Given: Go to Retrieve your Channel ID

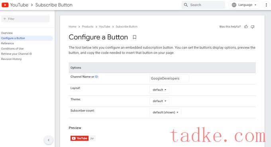Looking at the screenshot, I should (16, 54).
